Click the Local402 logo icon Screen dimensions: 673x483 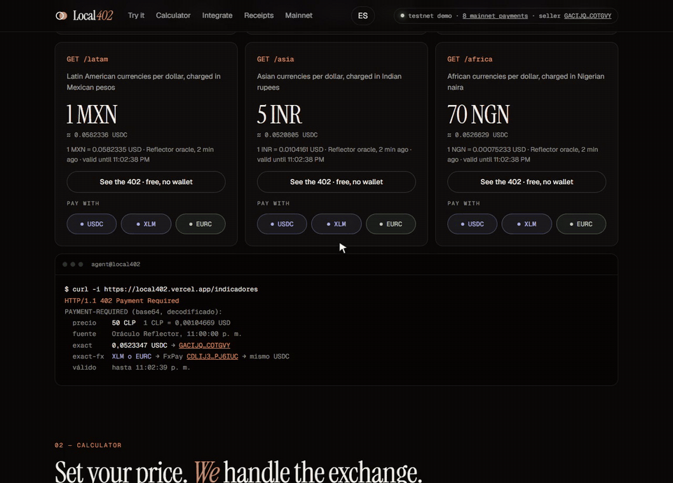(x=62, y=16)
